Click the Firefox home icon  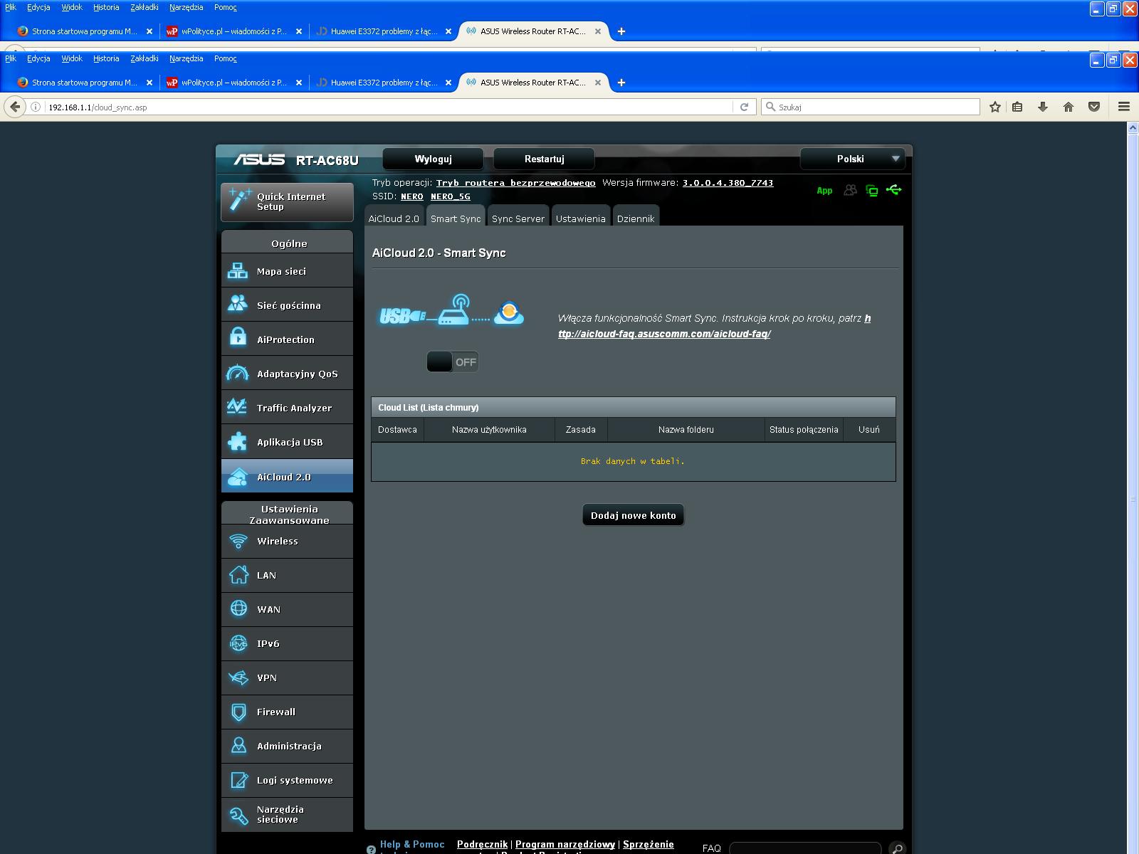tap(1068, 107)
